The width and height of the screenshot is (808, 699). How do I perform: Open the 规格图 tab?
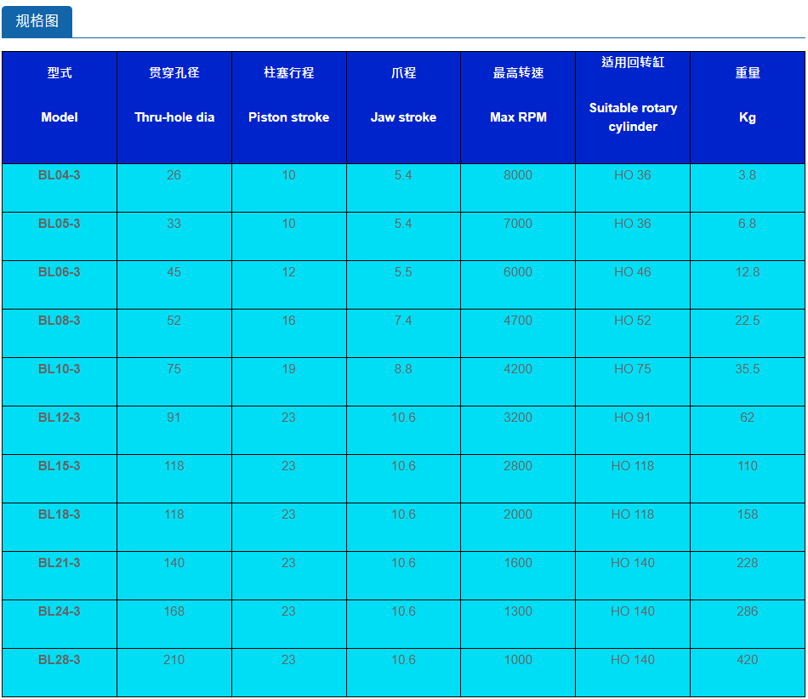click(x=37, y=21)
